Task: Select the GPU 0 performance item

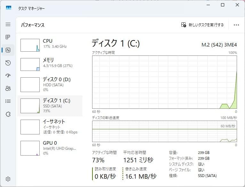Action: click(x=50, y=148)
